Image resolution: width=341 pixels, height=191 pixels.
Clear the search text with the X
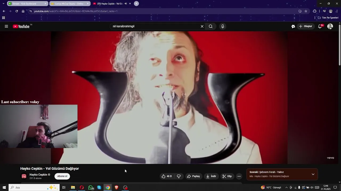pyautogui.click(x=202, y=26)
